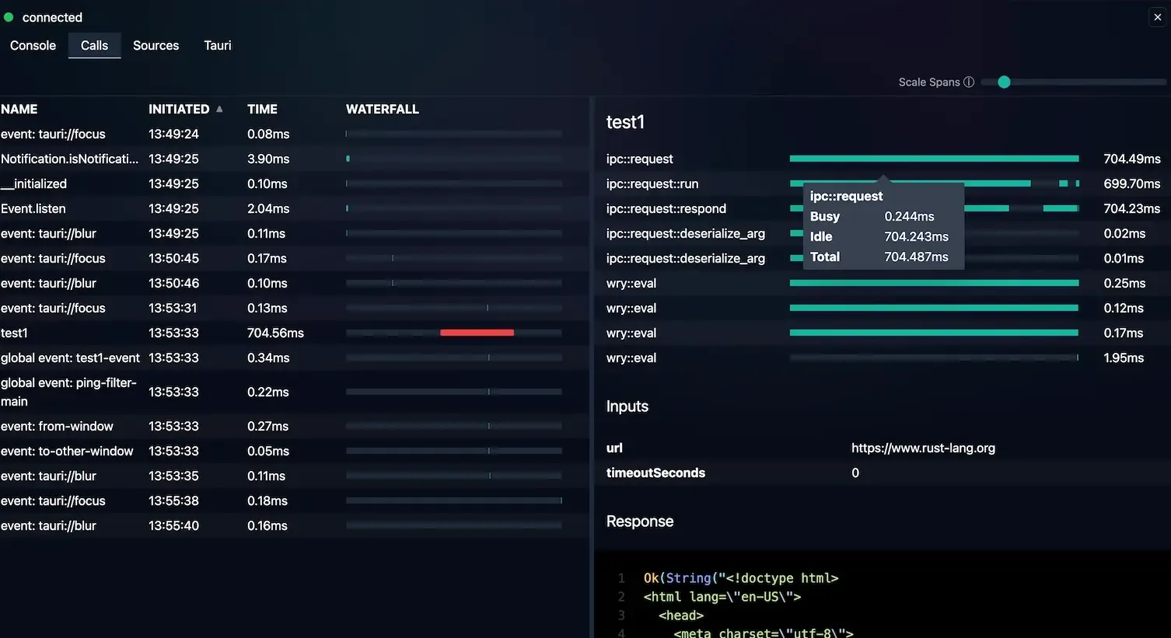Select event: tauri://blur at 13:53:35

click(294, 476)
